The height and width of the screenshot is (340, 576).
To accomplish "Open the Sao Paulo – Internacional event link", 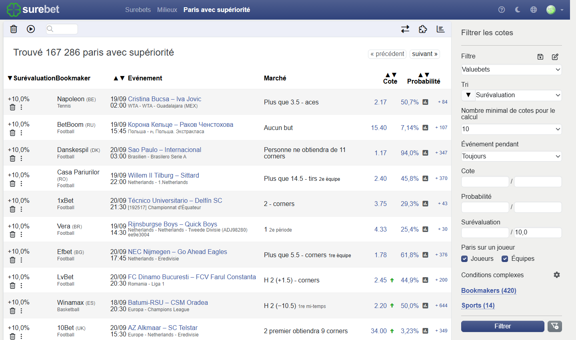I will 164,150.
